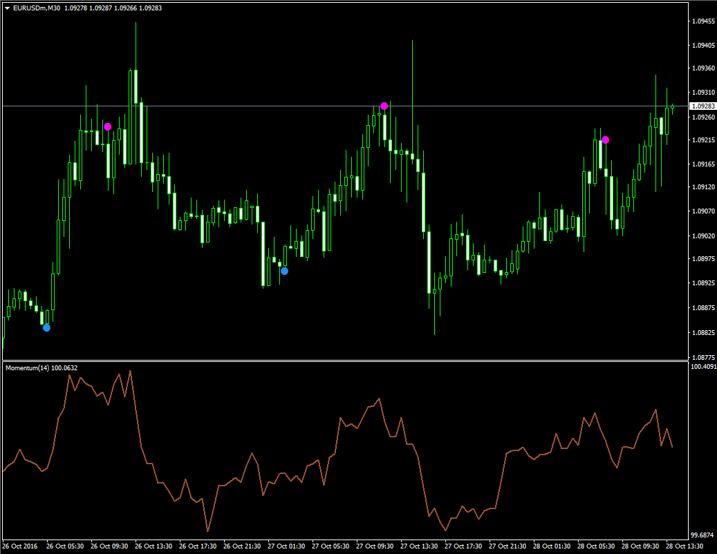Click the 26 Oct 13:30 time label

coord(153,546)
